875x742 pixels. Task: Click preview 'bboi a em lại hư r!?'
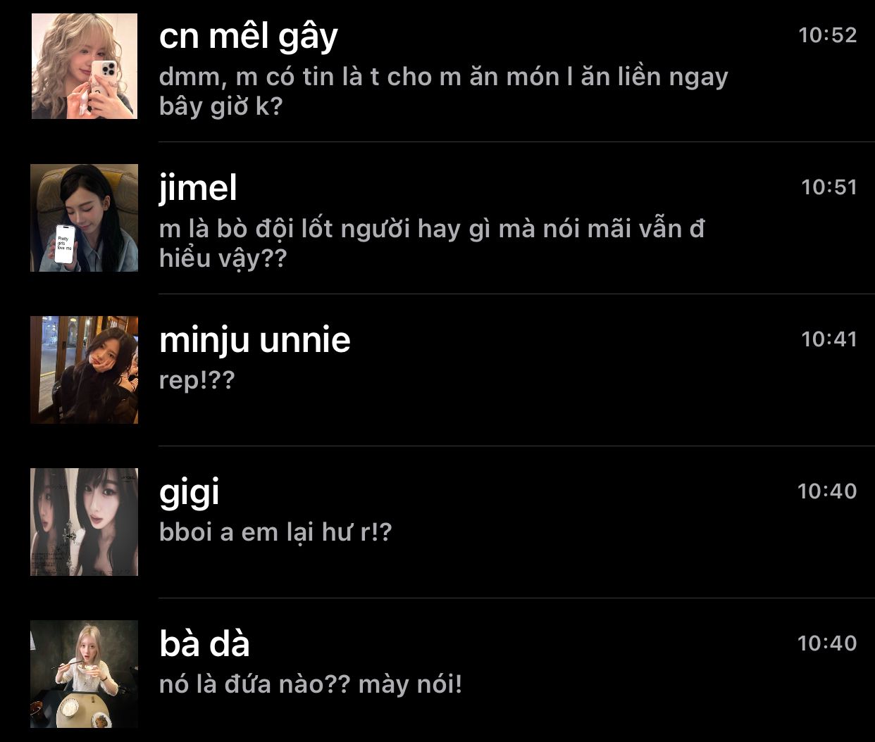coord(275,532)
